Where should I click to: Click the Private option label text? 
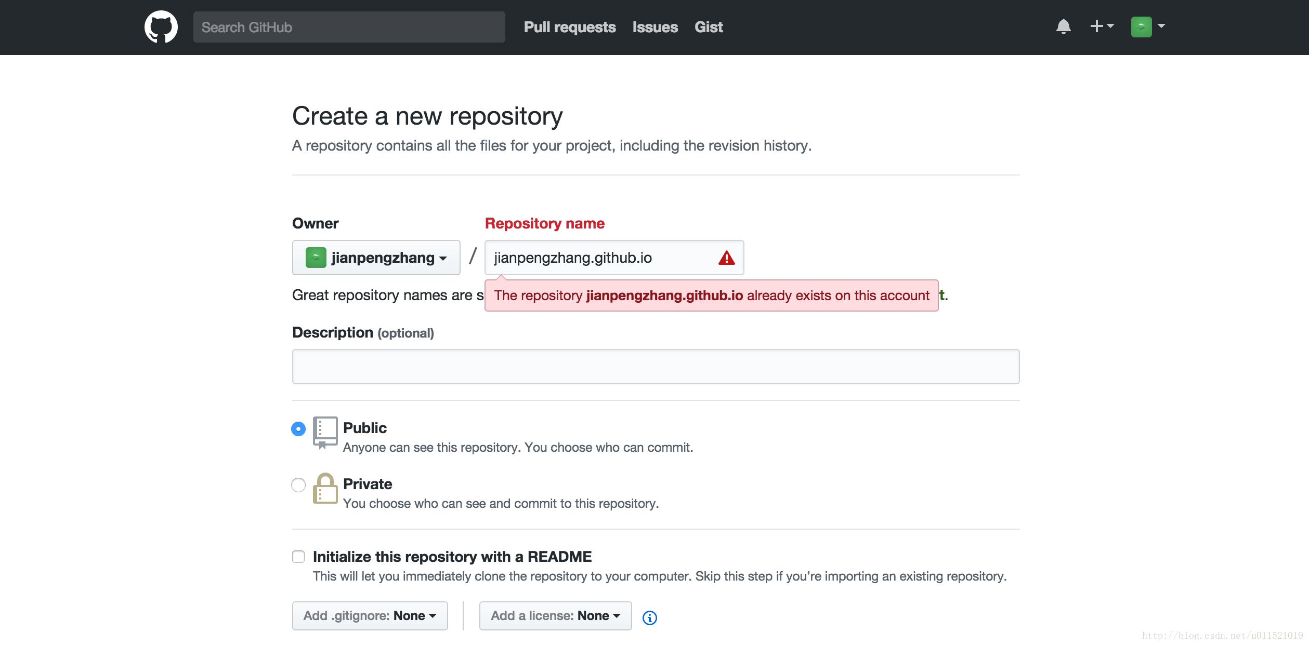click(368, 484)
